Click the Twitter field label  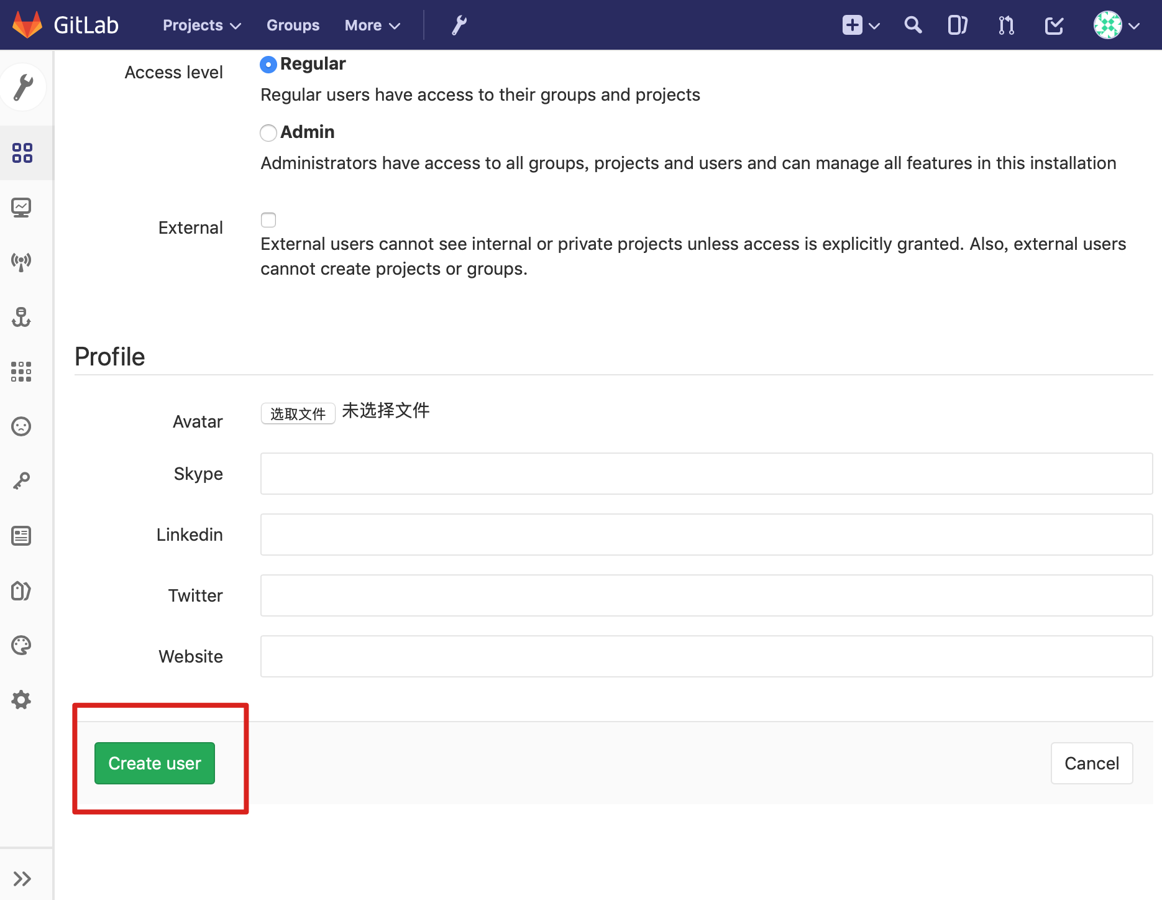(195, 595)
